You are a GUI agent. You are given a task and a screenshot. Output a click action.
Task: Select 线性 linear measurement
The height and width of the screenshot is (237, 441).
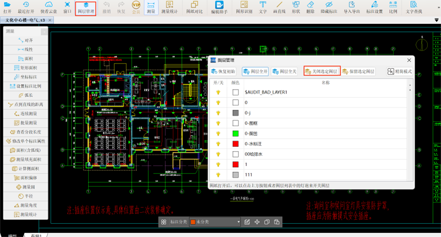26,50
